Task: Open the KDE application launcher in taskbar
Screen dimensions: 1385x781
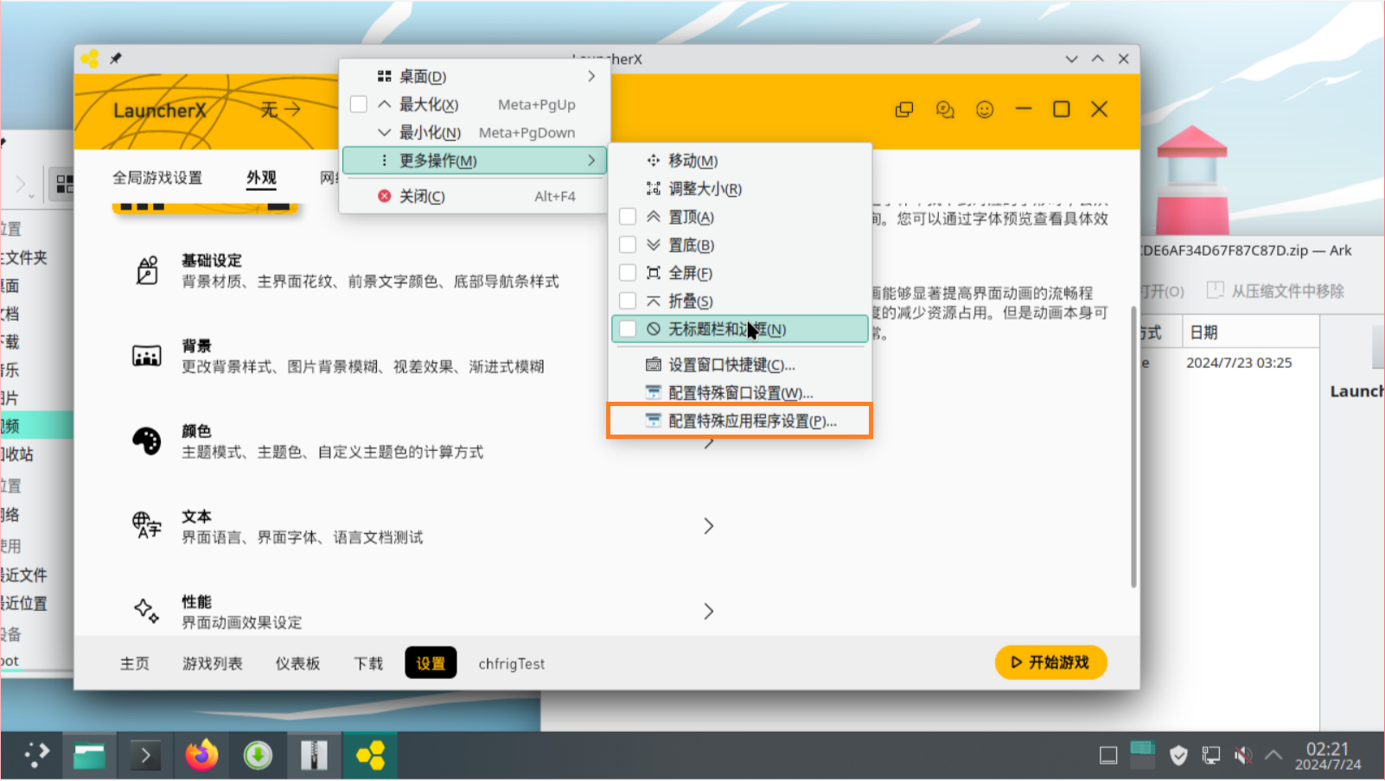Action: [36, 755]
